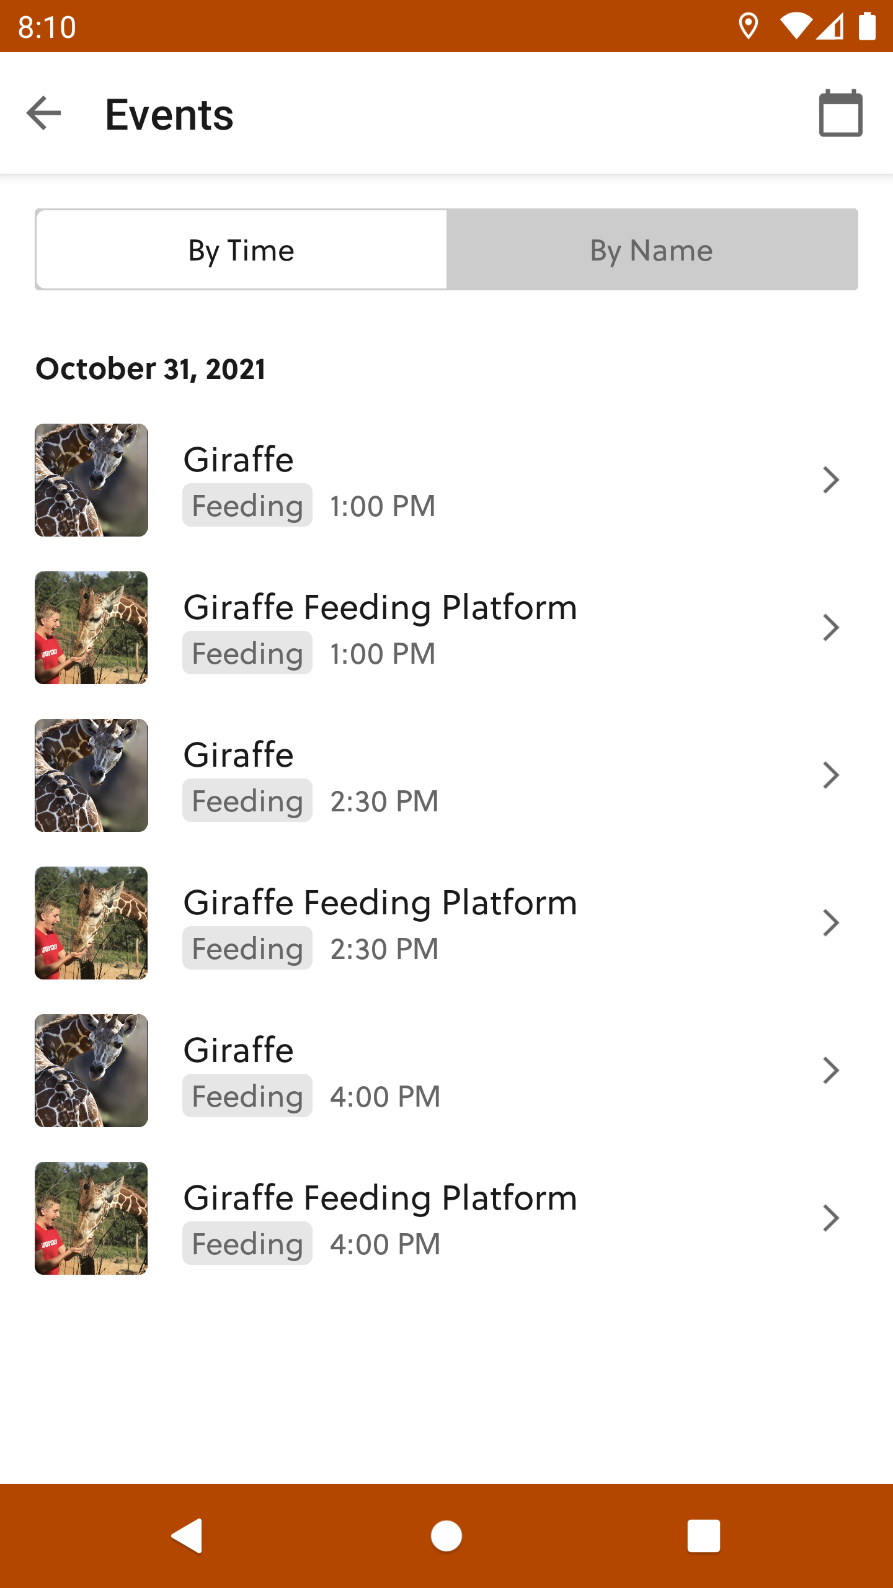This screenshot has width=893, height=1588.
Task: Switch sorting to By Time
Action: 241,250
